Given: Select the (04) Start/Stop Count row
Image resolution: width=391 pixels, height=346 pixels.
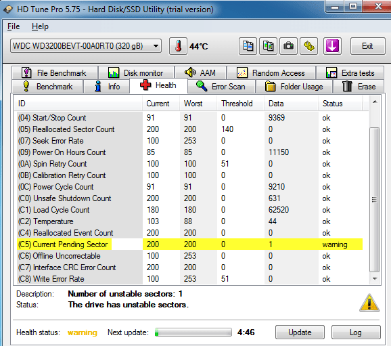Looking at the screenshot, I should click(x=190, y=118).
